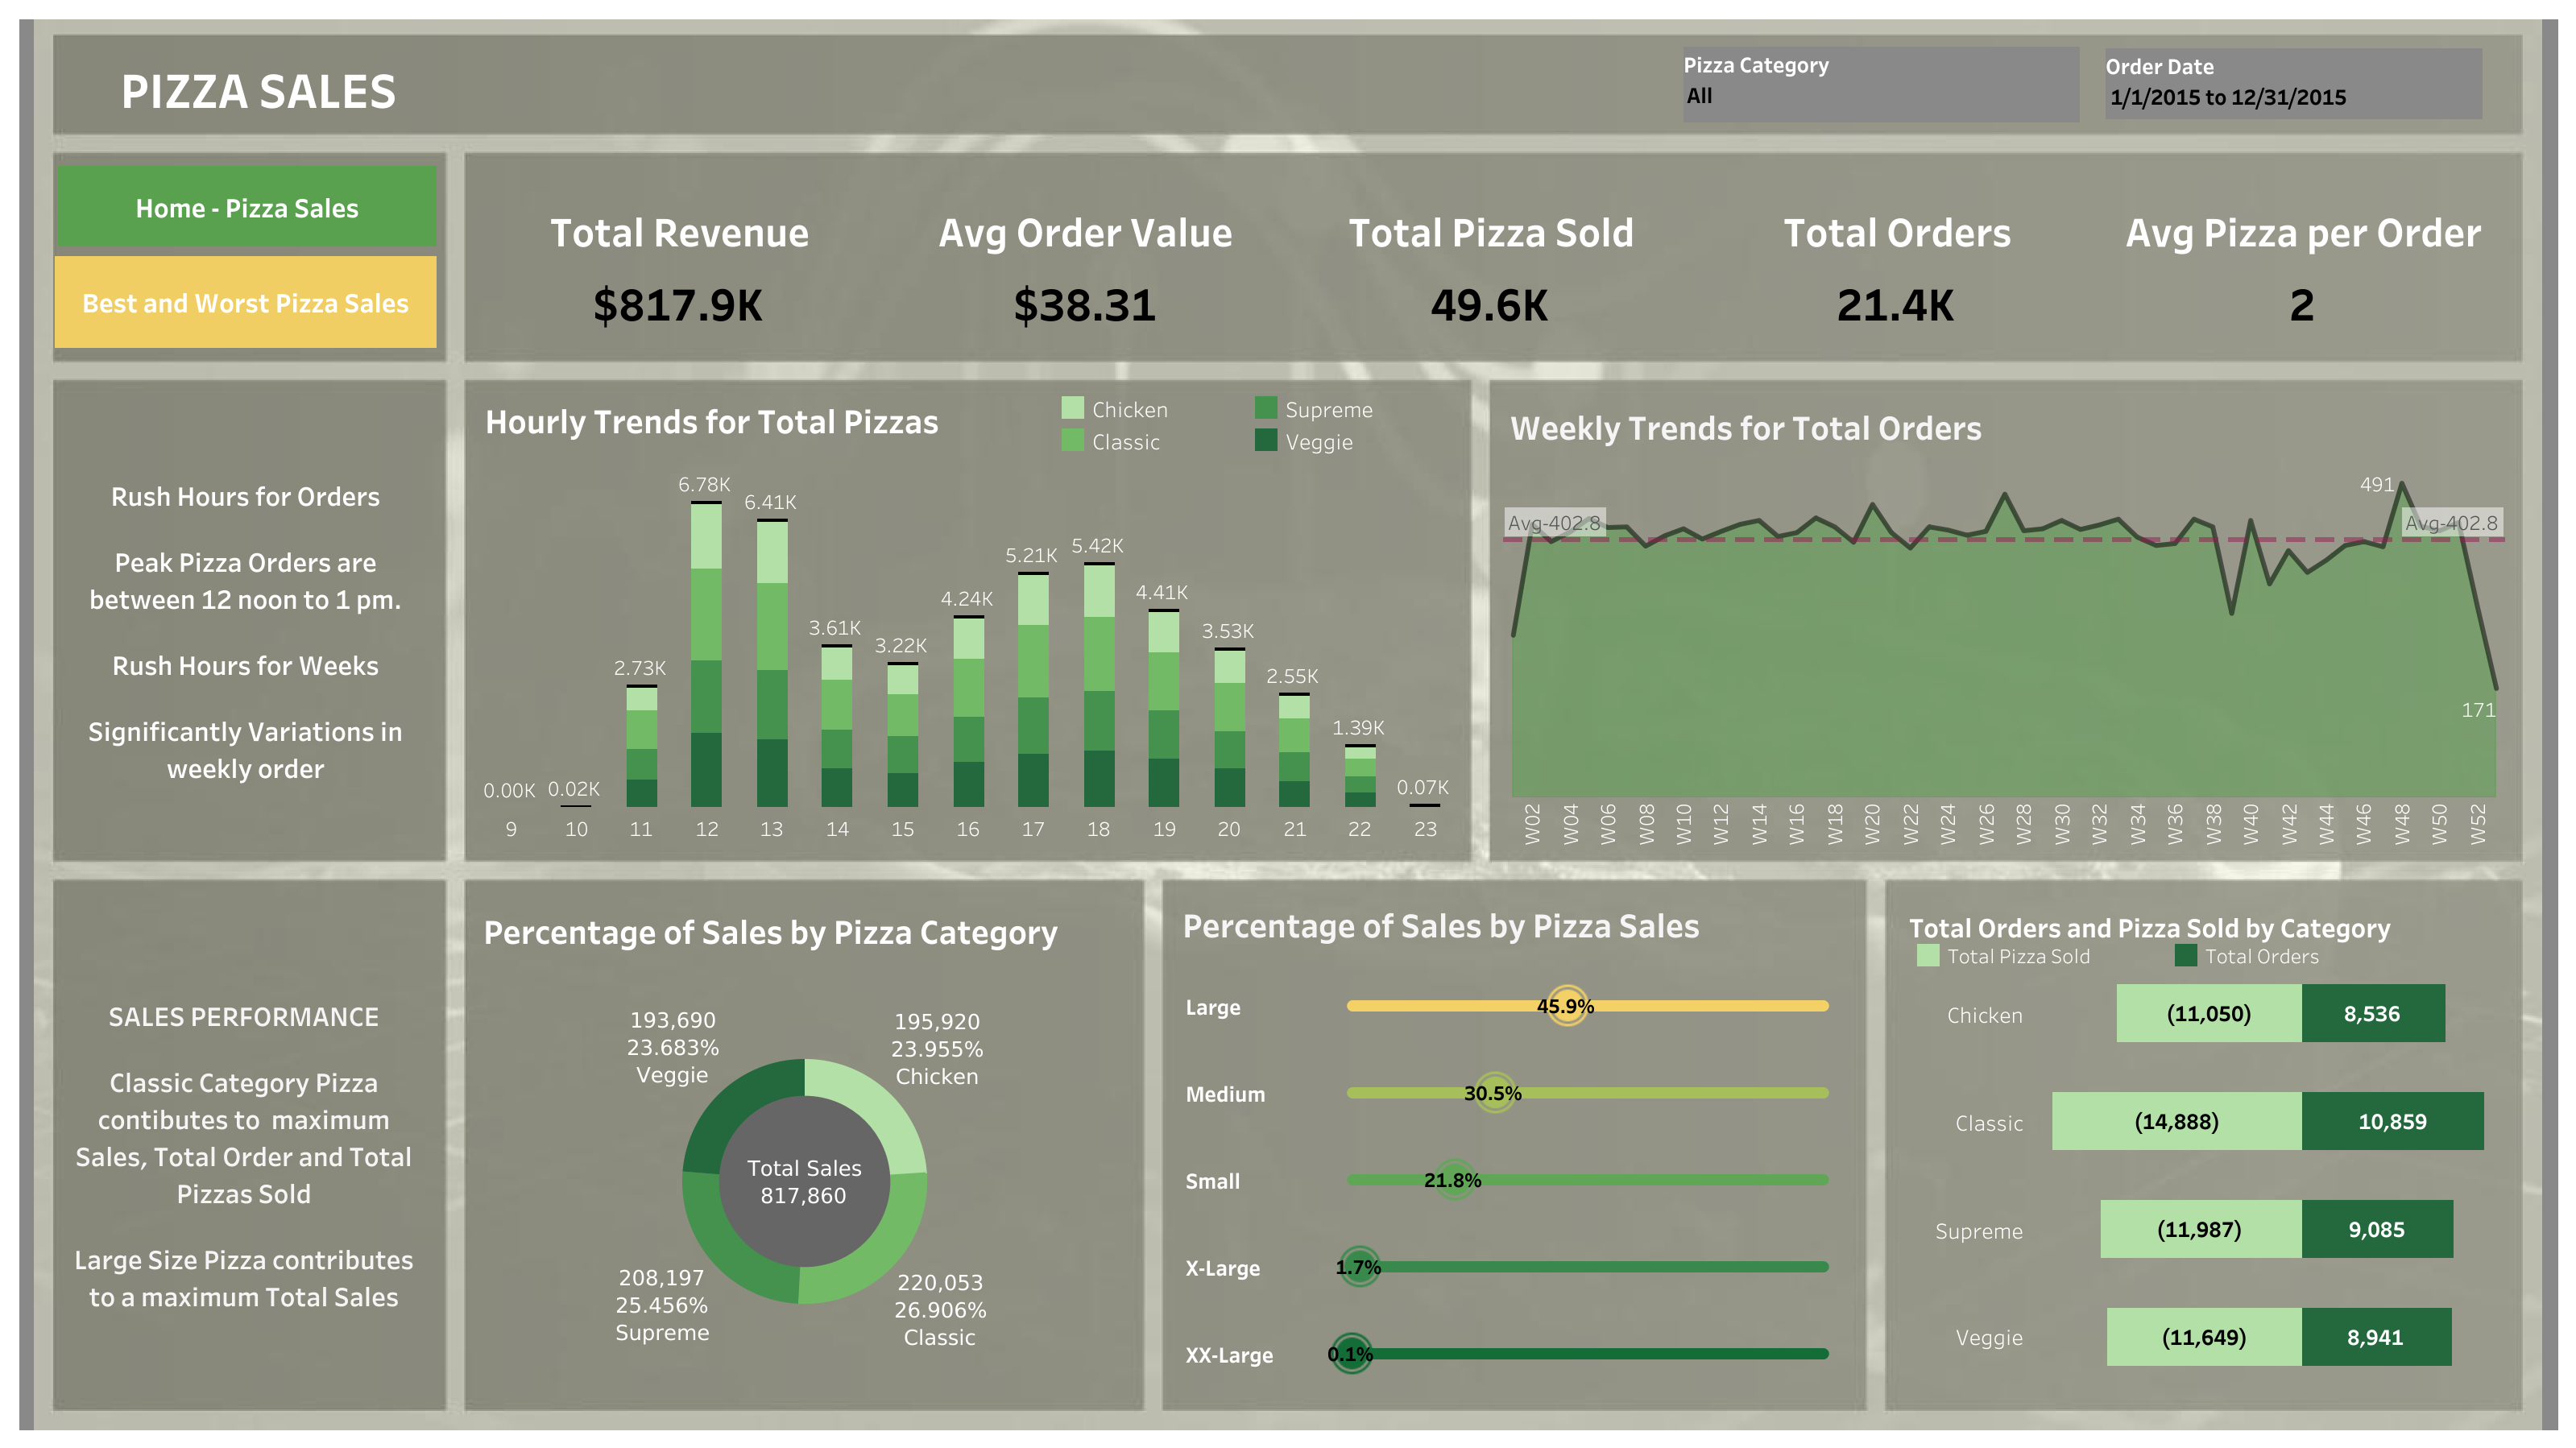Select the Supreme legend color swatch
This screenshot has height=1448, width=2576.
click(1266, 408)
